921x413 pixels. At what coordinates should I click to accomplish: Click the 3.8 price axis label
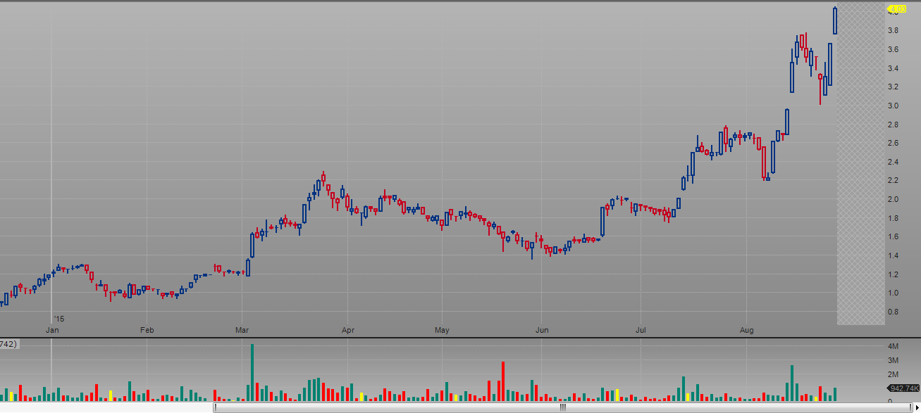pos(893,30)
